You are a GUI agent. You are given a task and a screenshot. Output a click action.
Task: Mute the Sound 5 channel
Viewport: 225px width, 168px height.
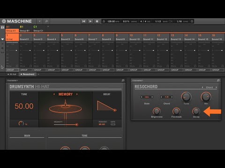[x=64, y=66]
